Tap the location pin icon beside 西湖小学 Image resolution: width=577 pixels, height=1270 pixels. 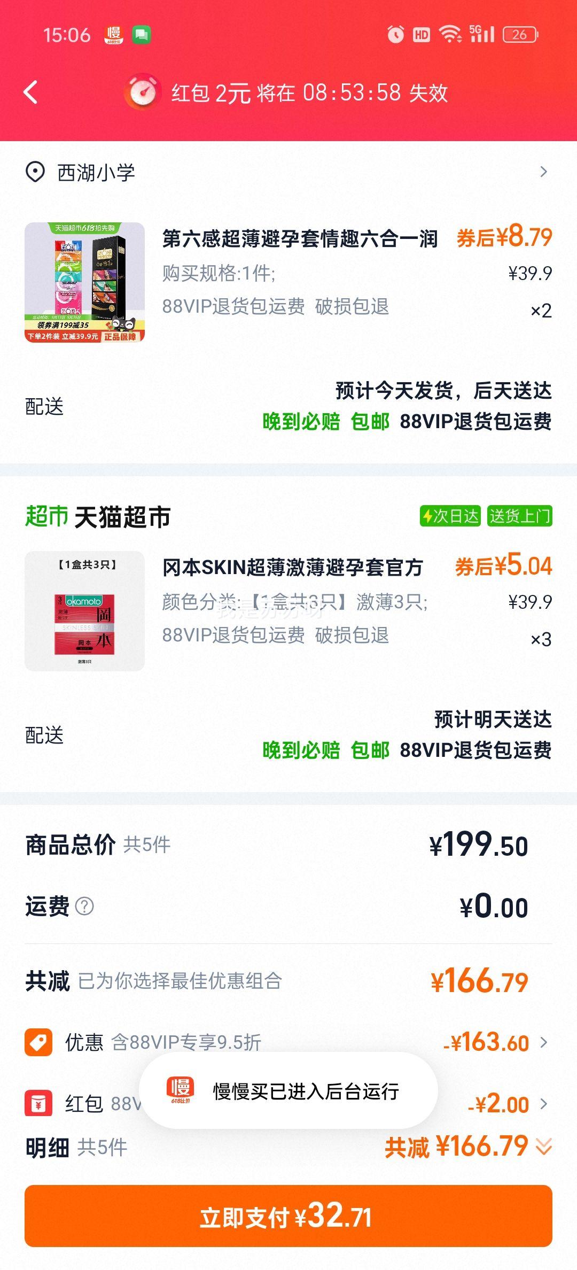coord(35,172)
